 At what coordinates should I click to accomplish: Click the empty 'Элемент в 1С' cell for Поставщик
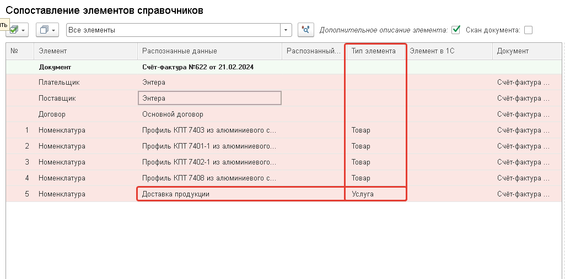pos(449,98)
